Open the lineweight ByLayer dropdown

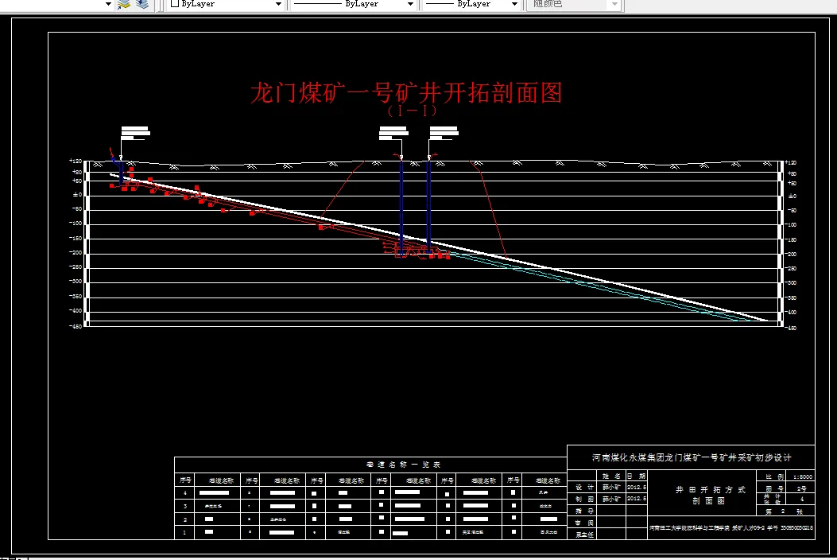pos(513,5)
